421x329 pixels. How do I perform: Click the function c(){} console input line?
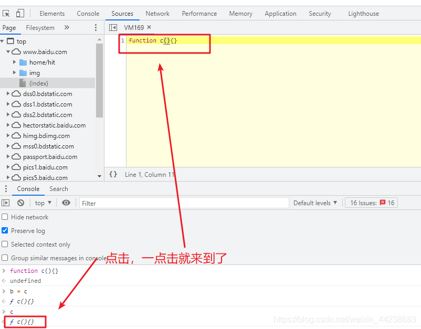[34, 271]
